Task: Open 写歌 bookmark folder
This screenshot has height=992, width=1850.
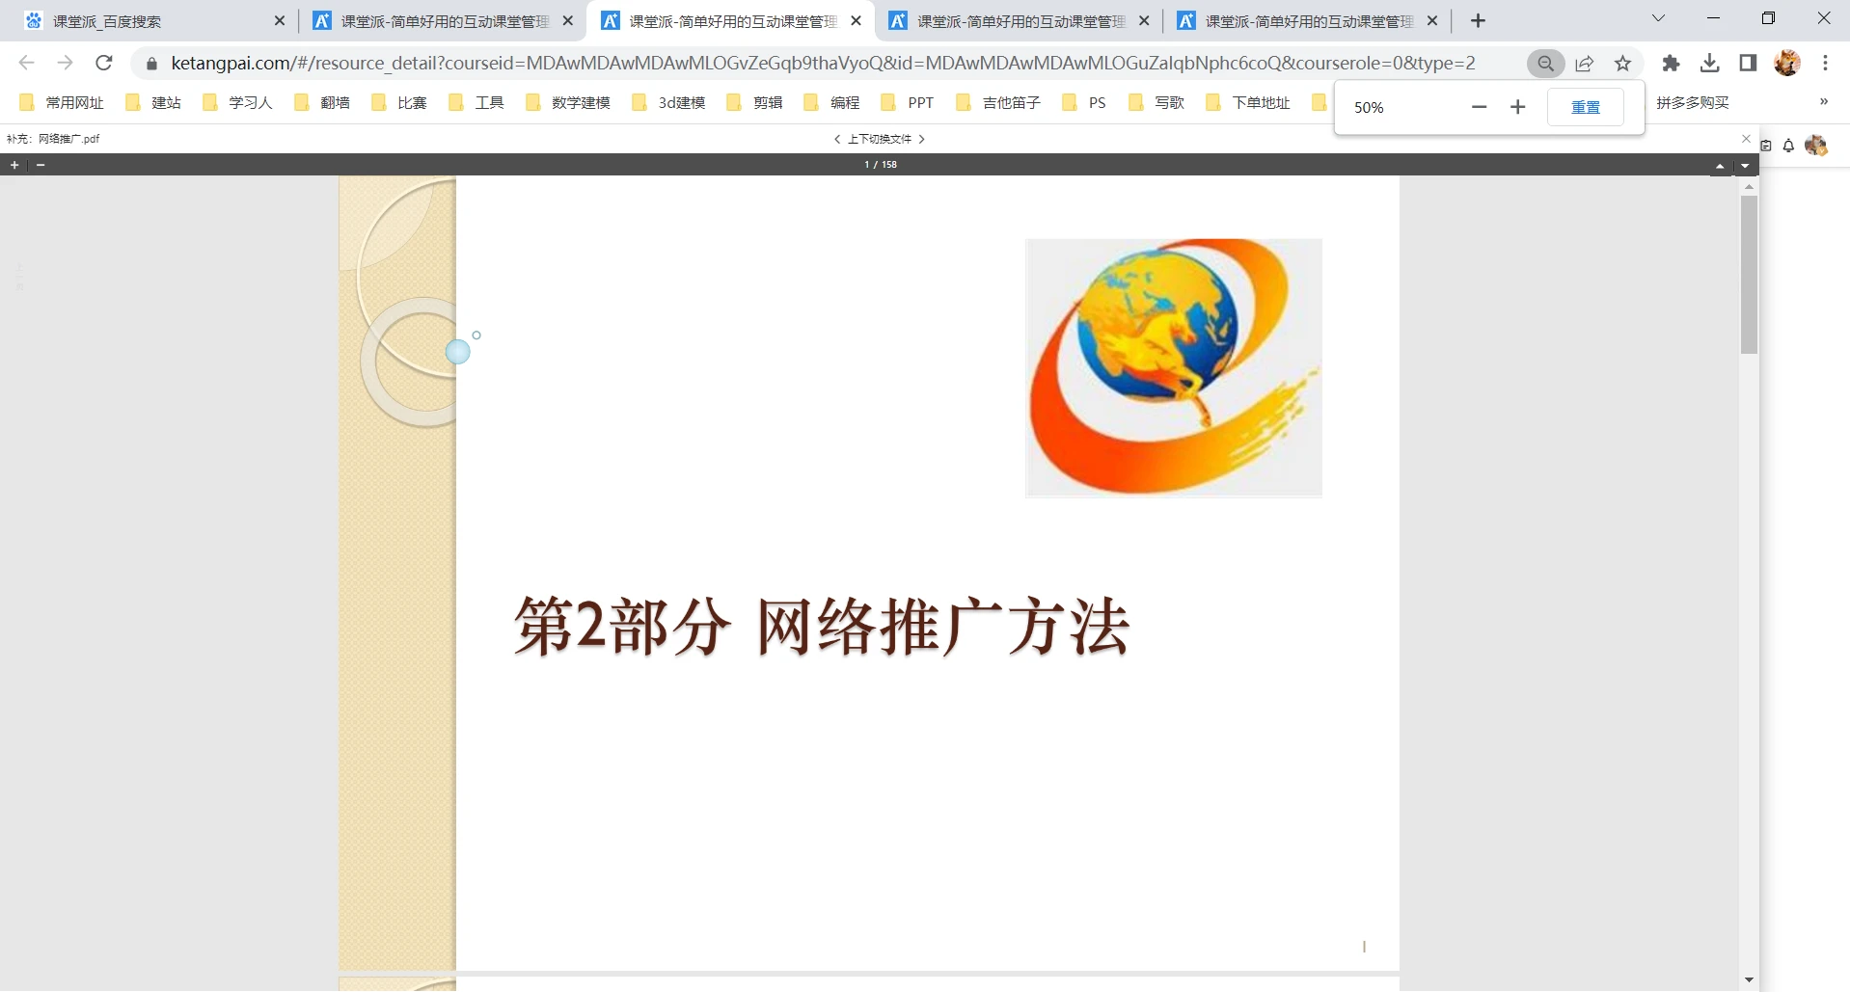Action: [1156, 102]
